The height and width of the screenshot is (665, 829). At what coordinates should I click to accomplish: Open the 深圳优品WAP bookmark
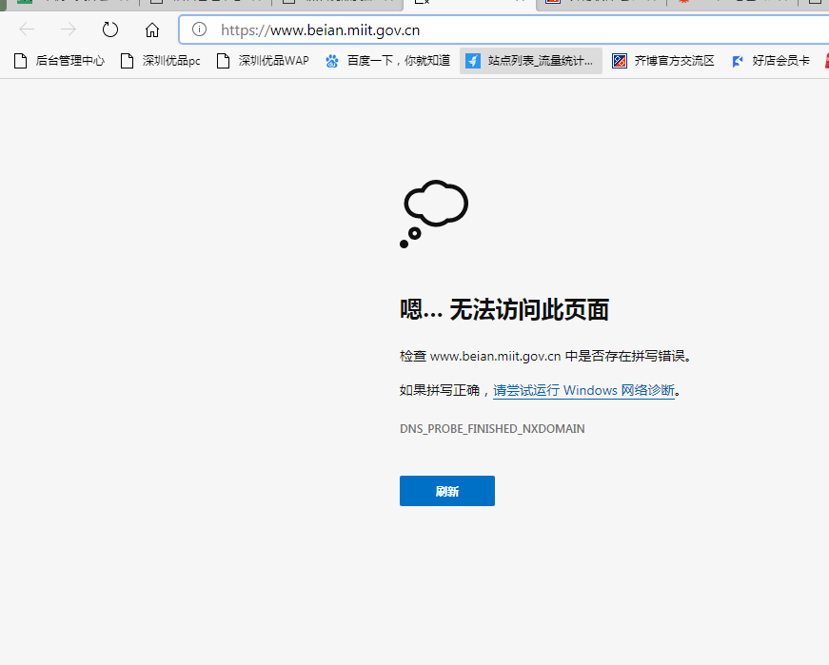click(263, 61)
